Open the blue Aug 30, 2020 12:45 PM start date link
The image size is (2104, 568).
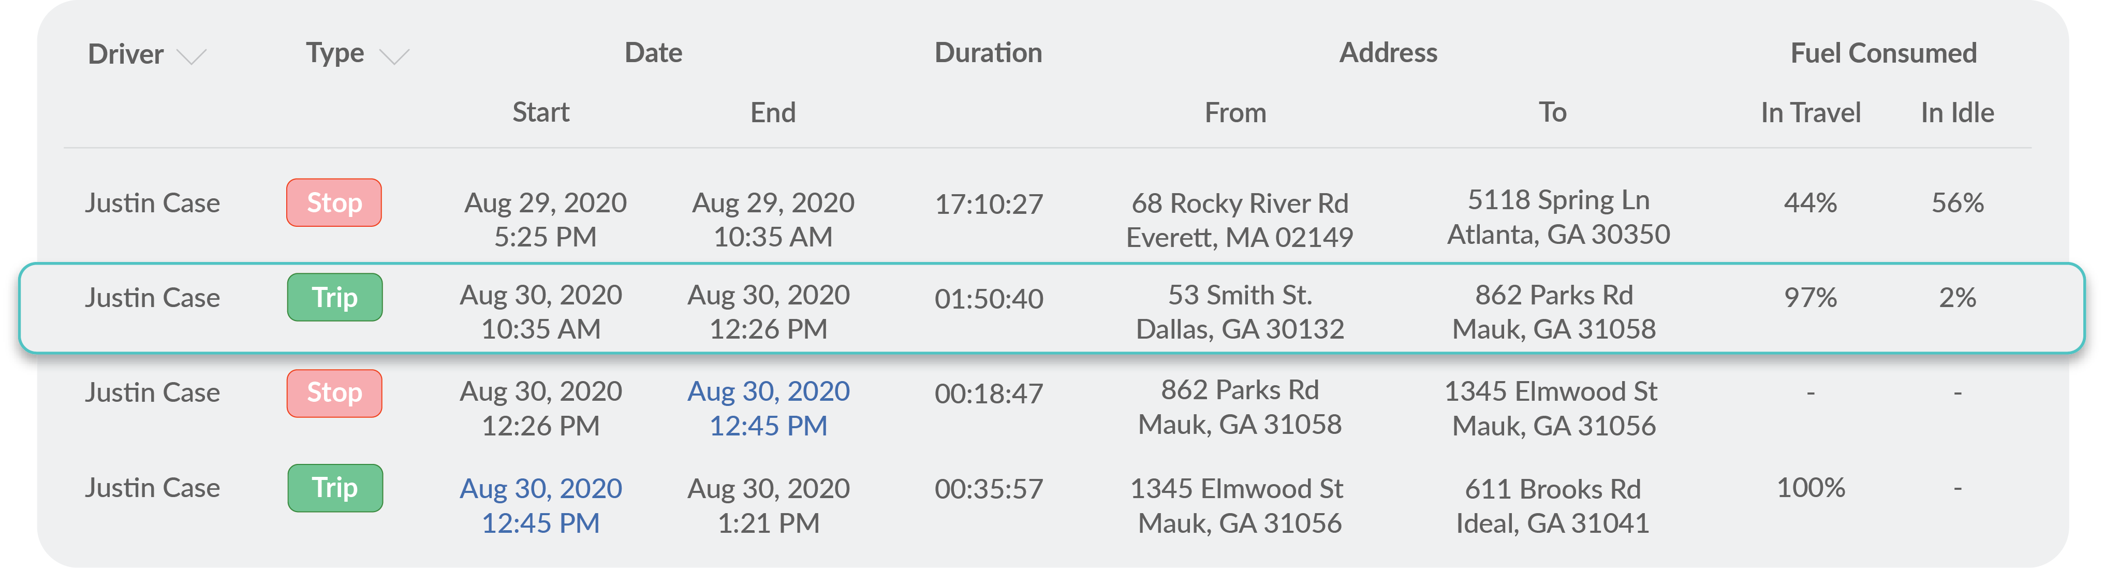point(541,505)
